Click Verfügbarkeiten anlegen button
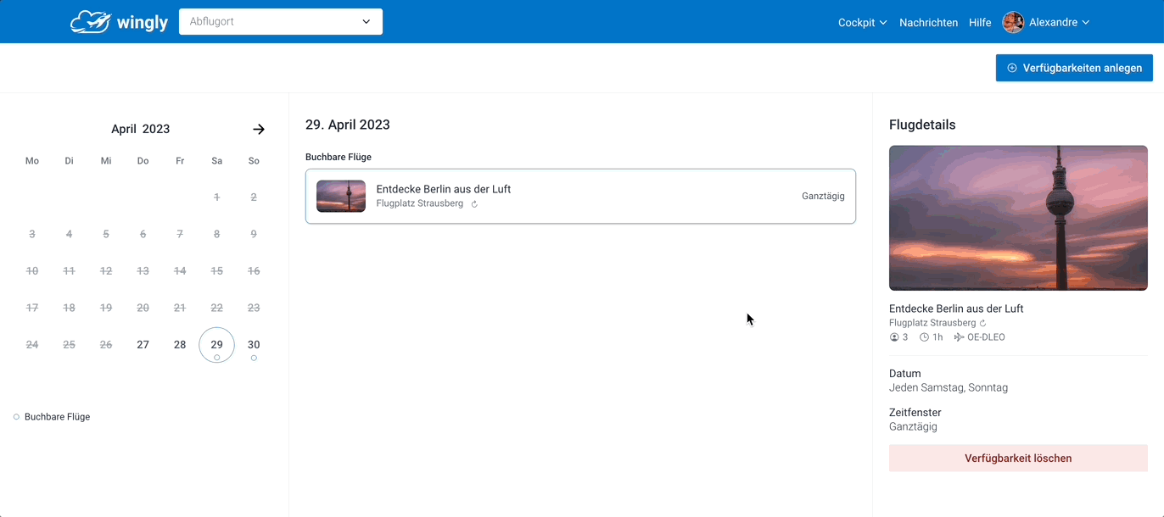 [x=1074, y=68]
